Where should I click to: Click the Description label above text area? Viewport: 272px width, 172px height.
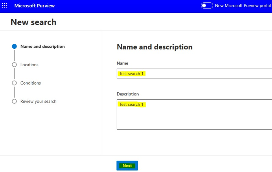(128, 94)
